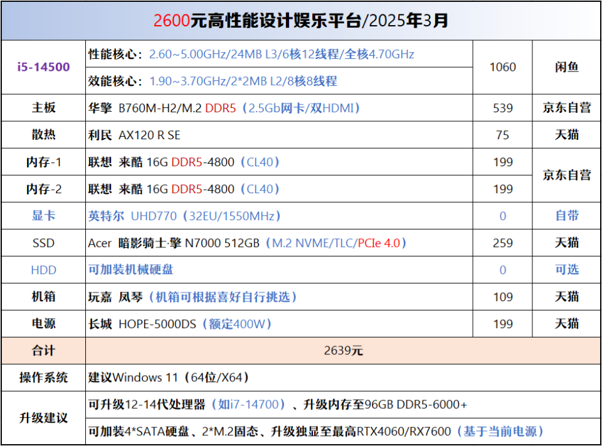Click the "英特尔 UHD770（32EU/1550MHz）" text

pyautogui.click(x=184, y=216)
